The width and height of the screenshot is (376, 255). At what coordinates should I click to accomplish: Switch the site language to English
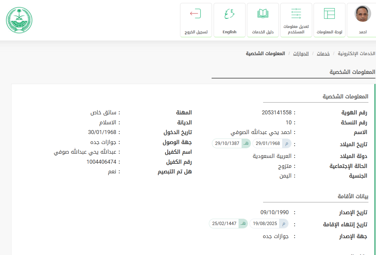coord(229,32)
